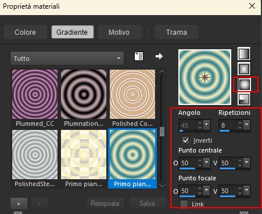This screenshot has width=262, height=214.
Task: Select the Plummed_CC gradient thumbnail
Action: tap(35, 95)
